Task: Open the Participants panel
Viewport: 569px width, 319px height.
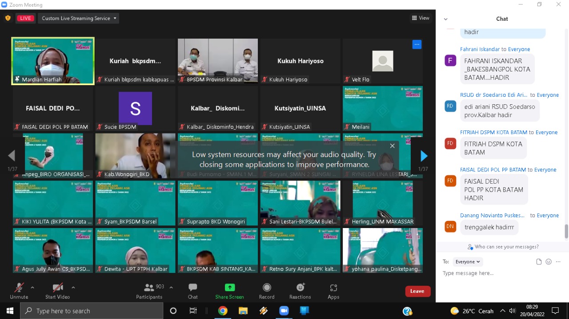Action: click(x=149, y=291)
